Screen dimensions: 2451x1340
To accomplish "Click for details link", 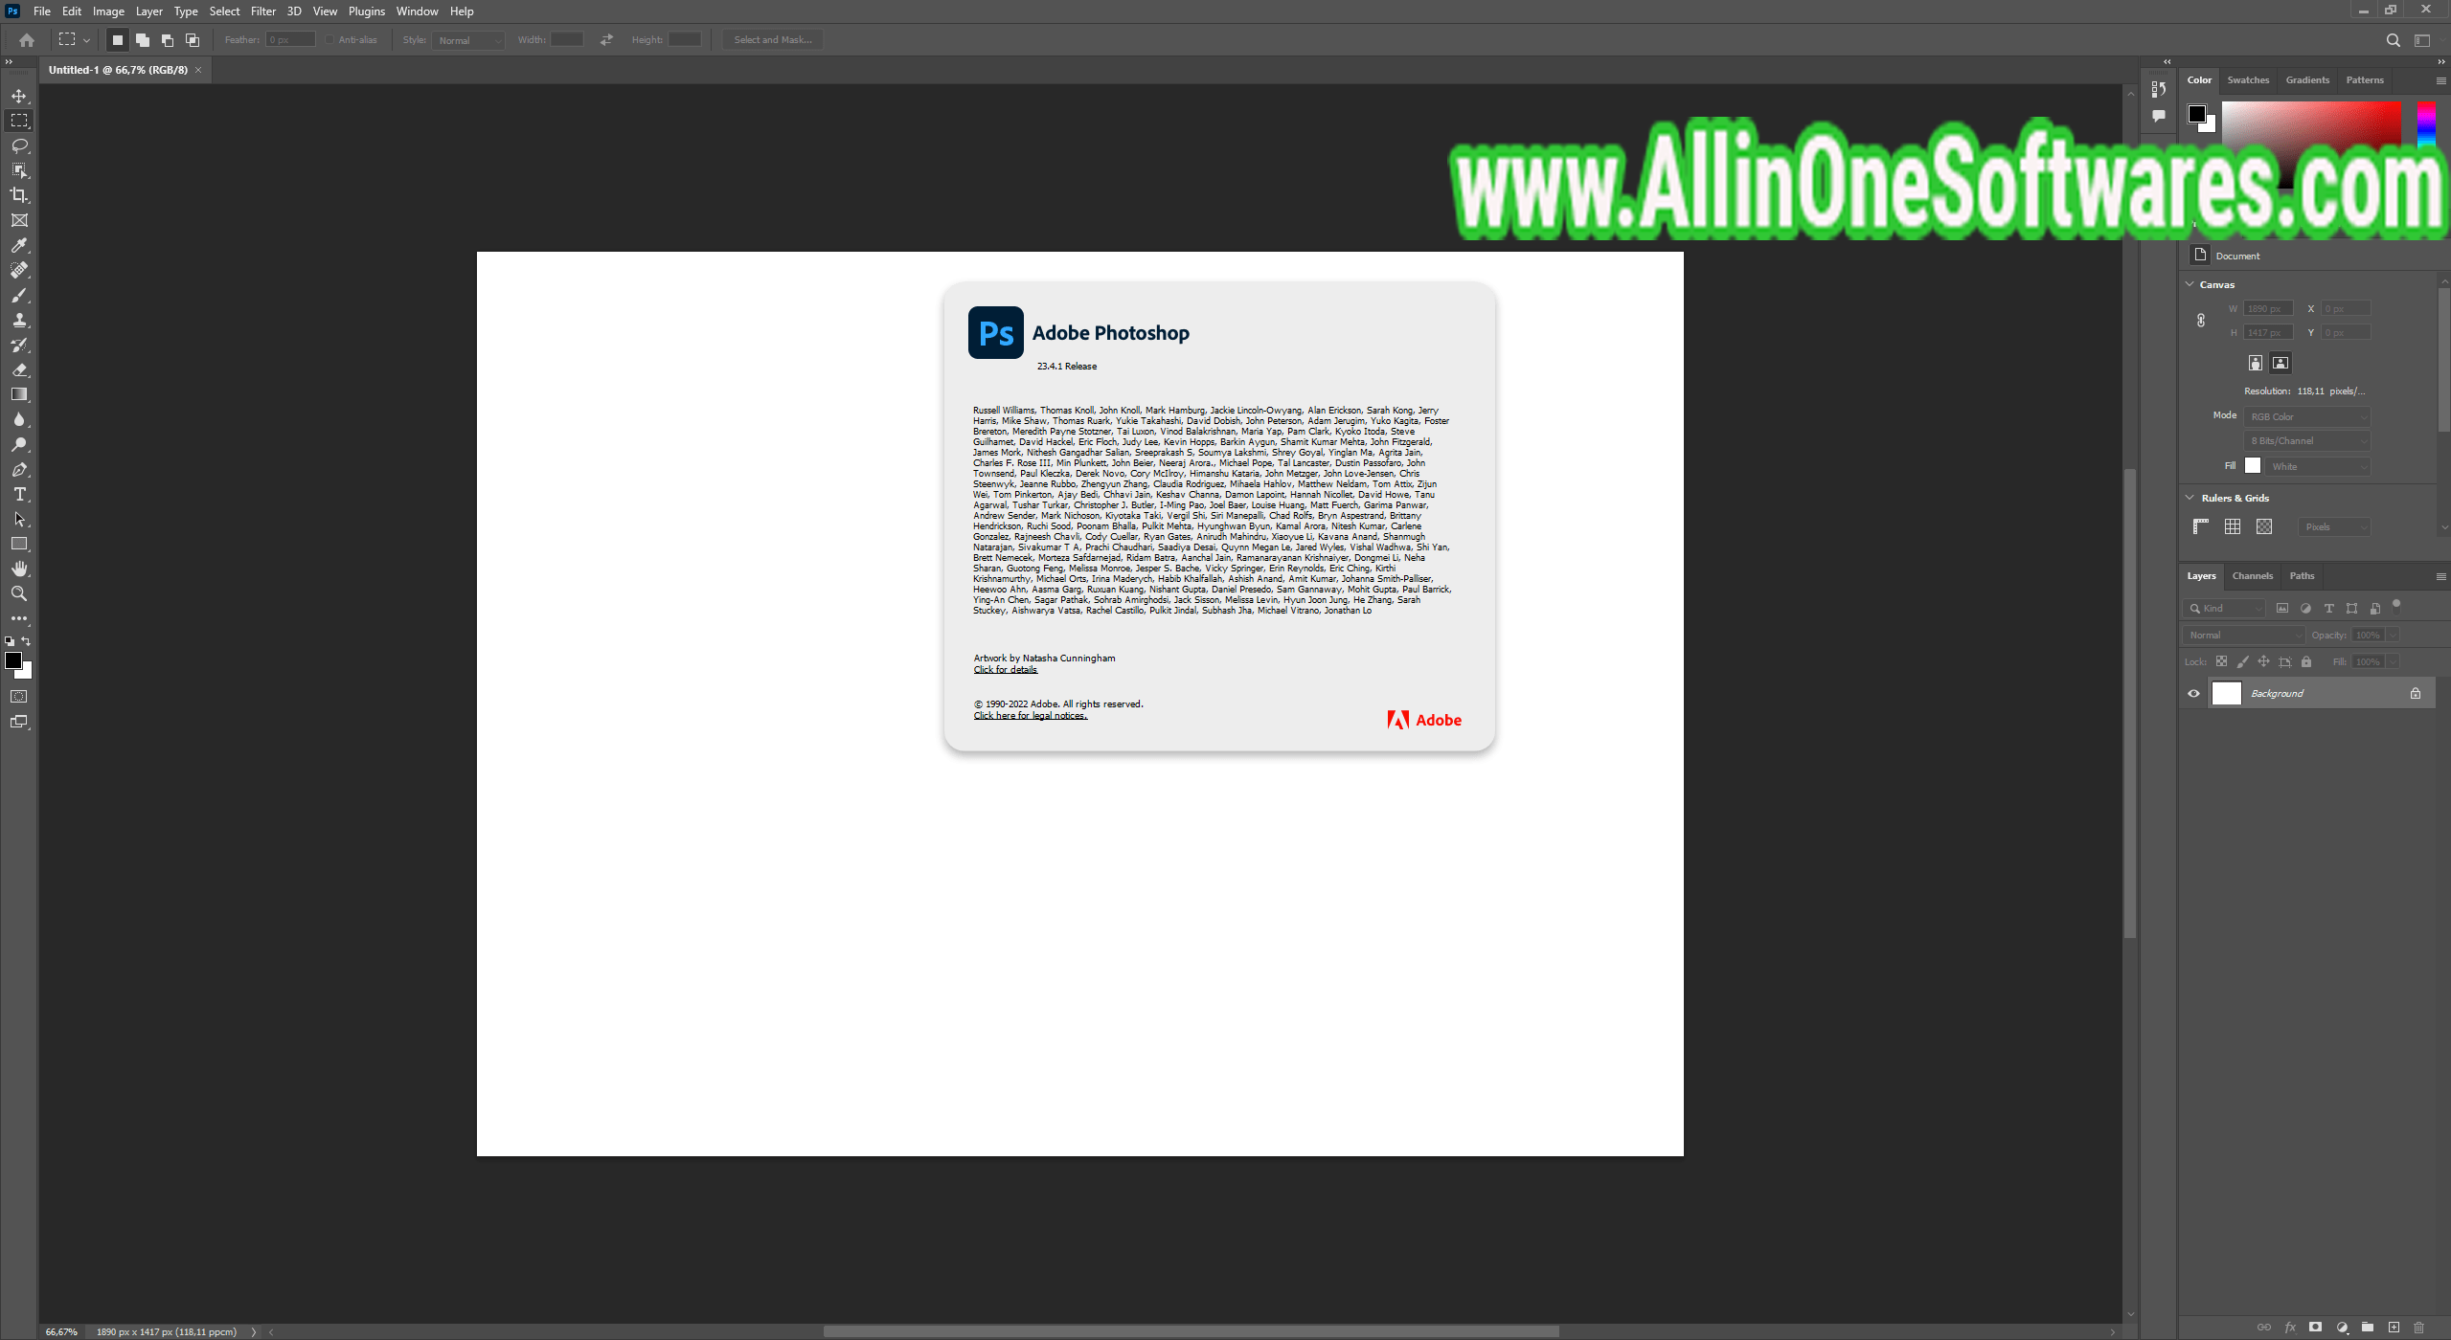I will pyautogui.click(x=1004, y=668).
